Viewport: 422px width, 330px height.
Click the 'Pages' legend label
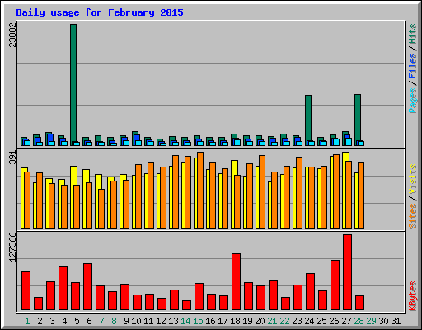coord(413,101)
